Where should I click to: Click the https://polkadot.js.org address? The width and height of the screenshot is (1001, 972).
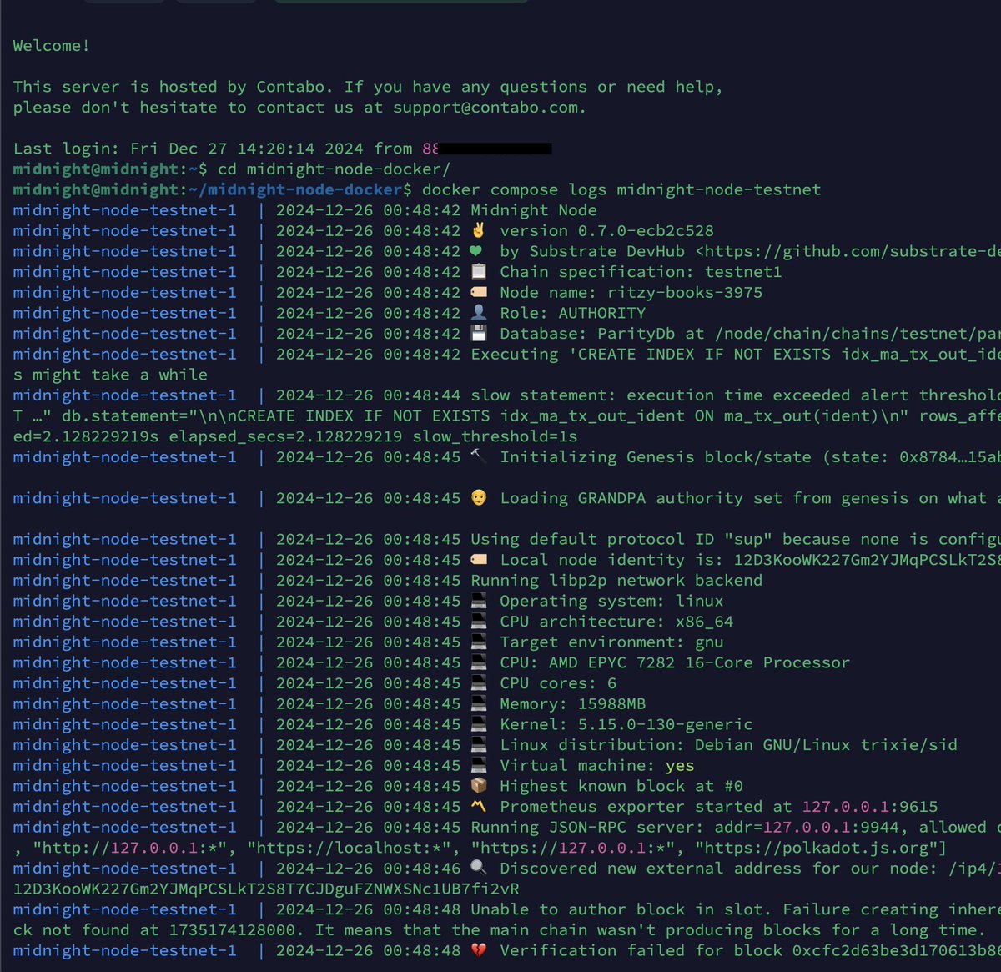coord(817,848)
